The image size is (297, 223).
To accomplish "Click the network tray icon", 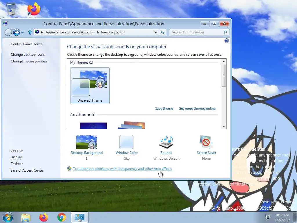I will [268, 217].
